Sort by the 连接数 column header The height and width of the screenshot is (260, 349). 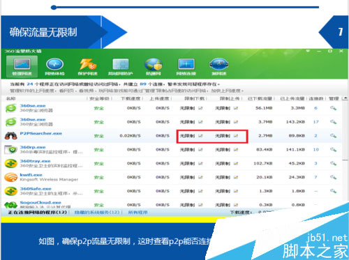coord(316,98)
